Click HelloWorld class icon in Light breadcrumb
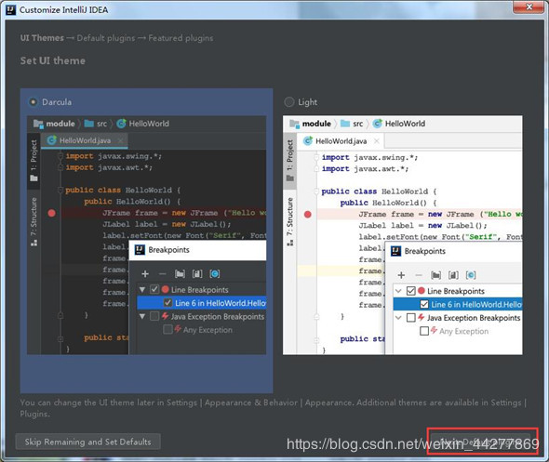The height and width of the screenshot is (462, 549). pyautogui.click(x=378, y=124)
